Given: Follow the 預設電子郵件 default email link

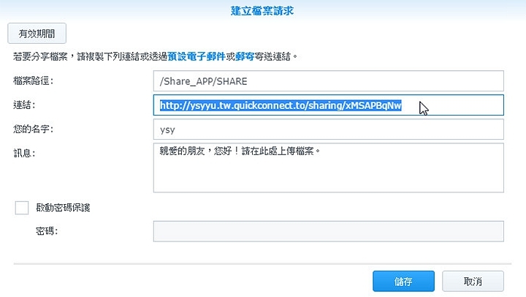Looking at the screenshot, I should point(197,56).
